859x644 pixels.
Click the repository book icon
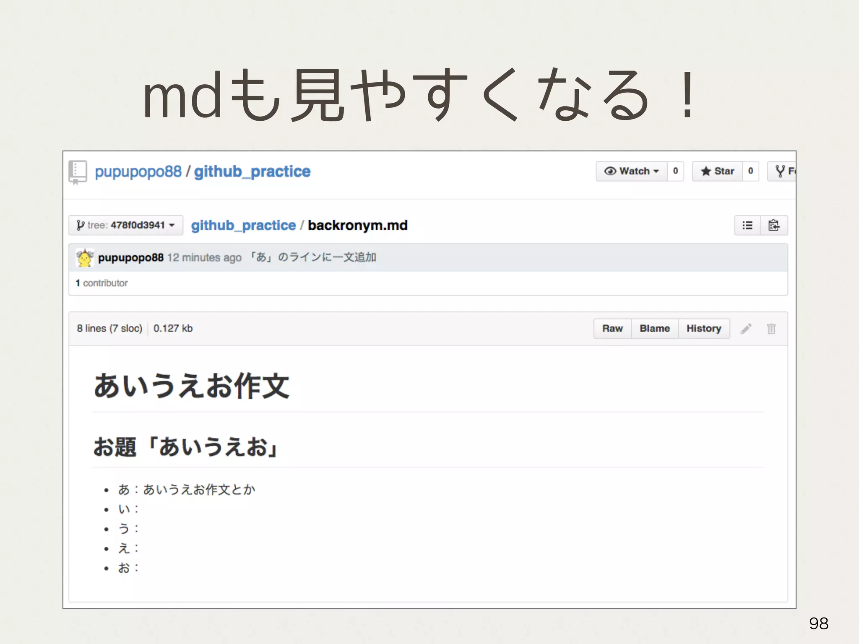coord(78,171)
